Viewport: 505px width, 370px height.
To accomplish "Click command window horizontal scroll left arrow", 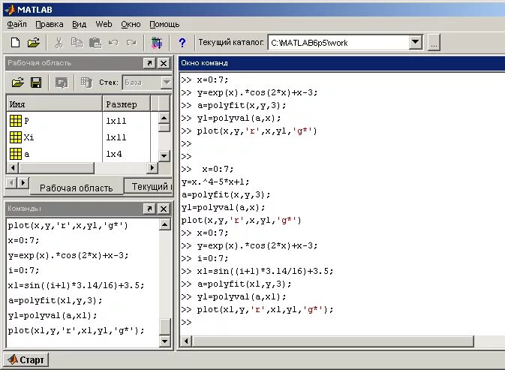I will coord(186,341).
